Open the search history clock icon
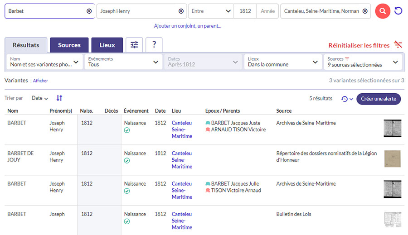Viewport: 408px width, 235px height. tap(347, 99)
